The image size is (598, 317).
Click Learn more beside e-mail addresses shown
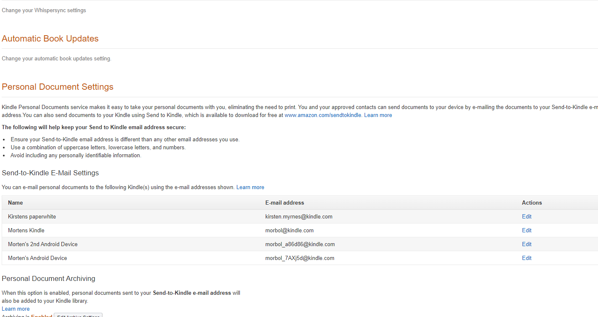coord(250,187)
